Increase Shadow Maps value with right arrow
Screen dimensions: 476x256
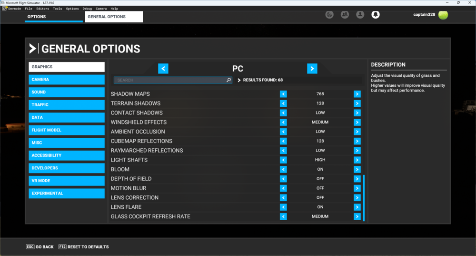point(357,94)
